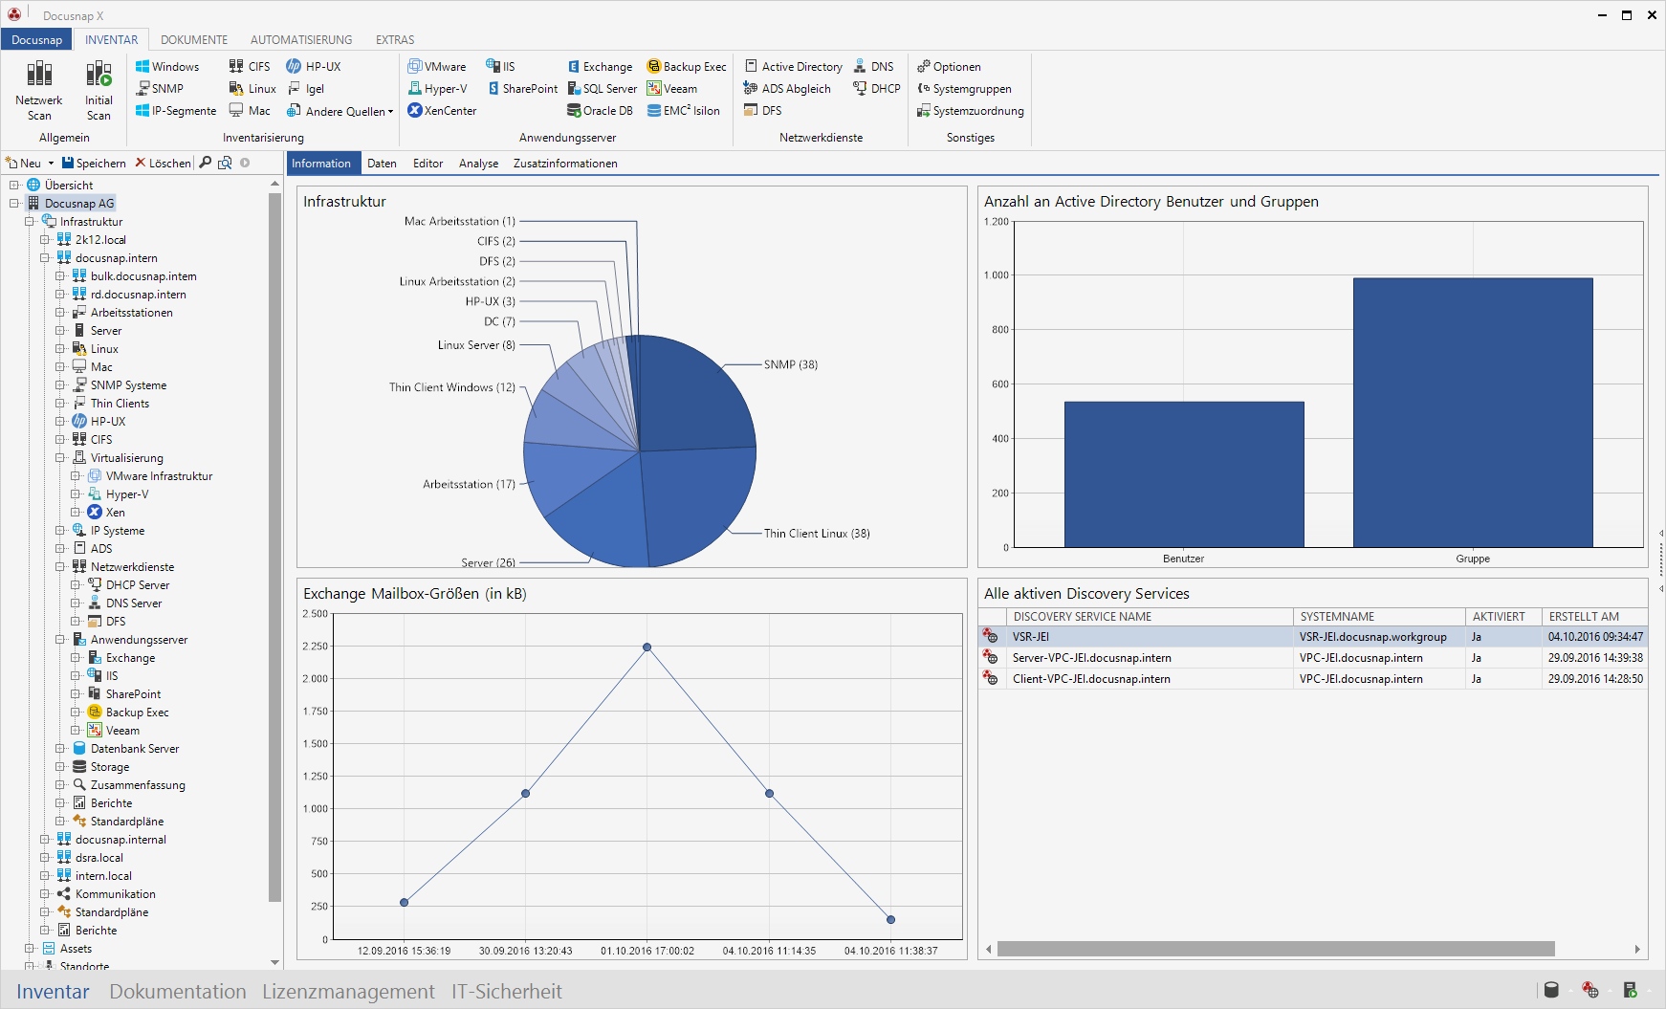Image resolution: width=1666 pixels, height=1009 pixels.
Task: Start the Active Directory scan
Action: pyautogui.click(x=794, y=67)
